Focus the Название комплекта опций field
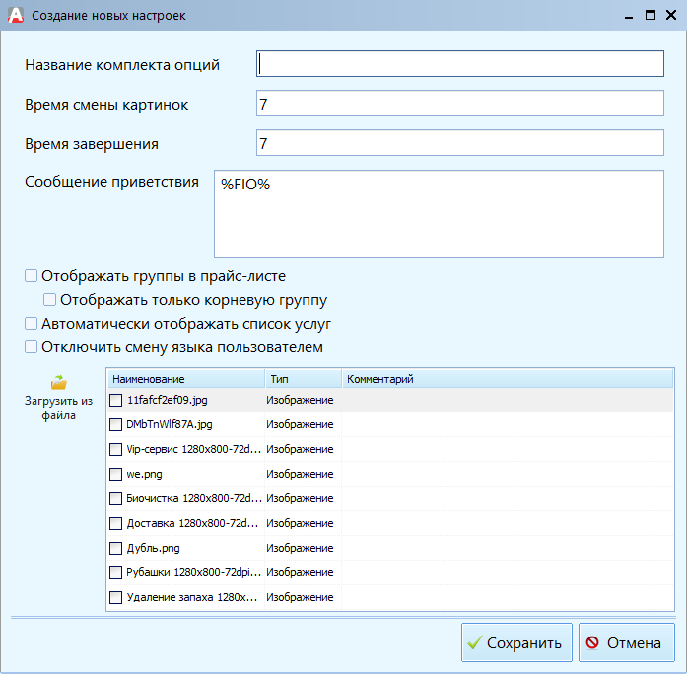 point(459,64)
